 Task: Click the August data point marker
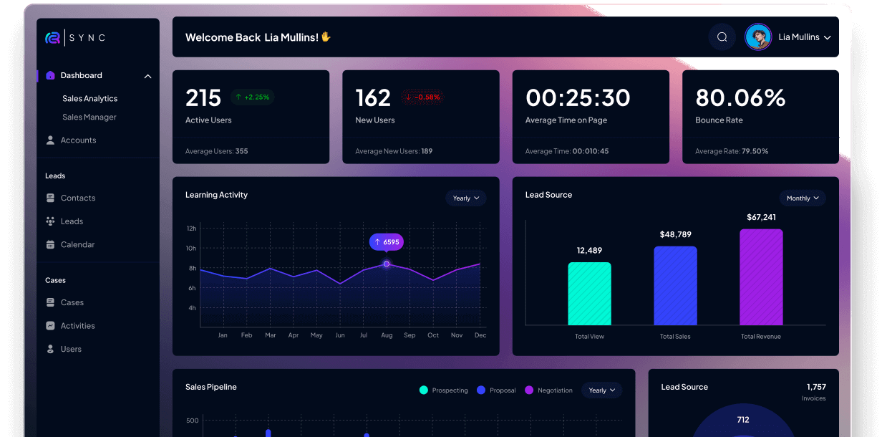click(387, 264)
